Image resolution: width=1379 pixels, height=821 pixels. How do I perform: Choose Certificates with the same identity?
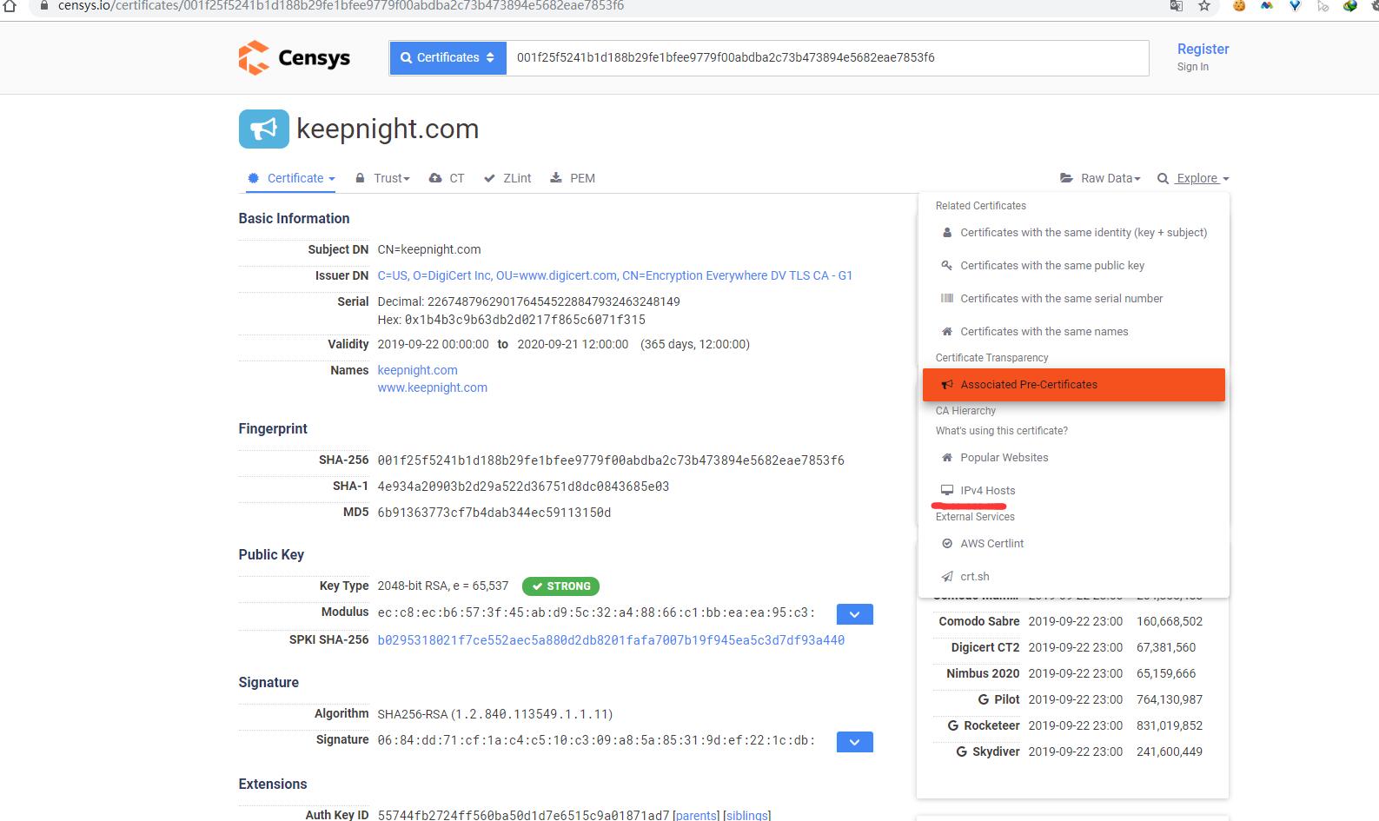point(1074,233)
